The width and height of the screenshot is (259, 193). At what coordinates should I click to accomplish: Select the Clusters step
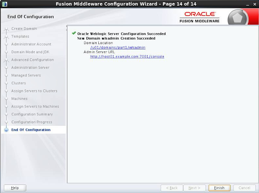tap(19, 83)
